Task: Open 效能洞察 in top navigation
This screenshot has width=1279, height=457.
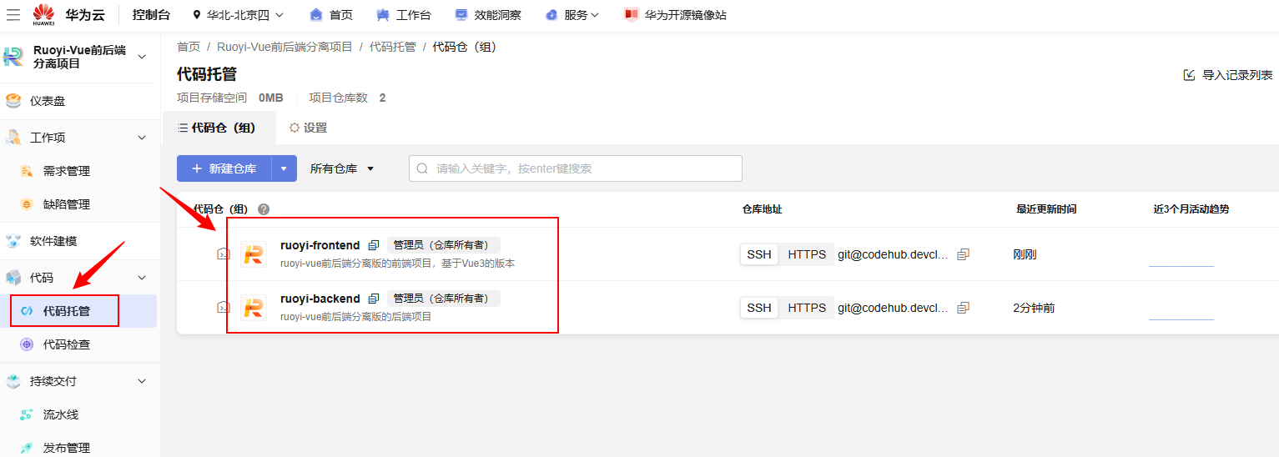Action: coord(488,14)
